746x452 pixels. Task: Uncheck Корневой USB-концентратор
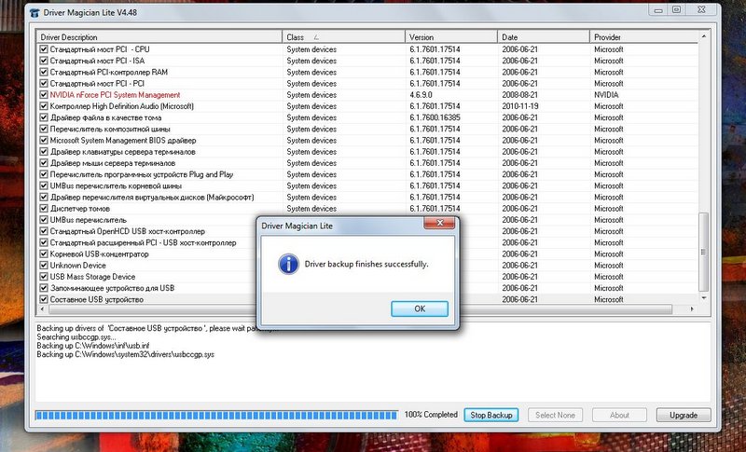[44, 253]
